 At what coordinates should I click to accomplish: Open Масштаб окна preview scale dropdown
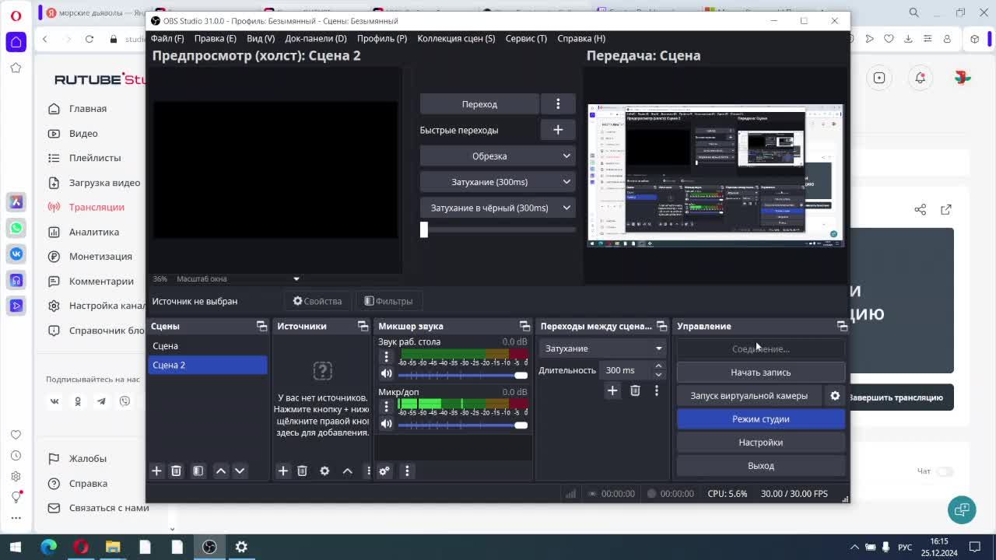(x=296, y=278)
